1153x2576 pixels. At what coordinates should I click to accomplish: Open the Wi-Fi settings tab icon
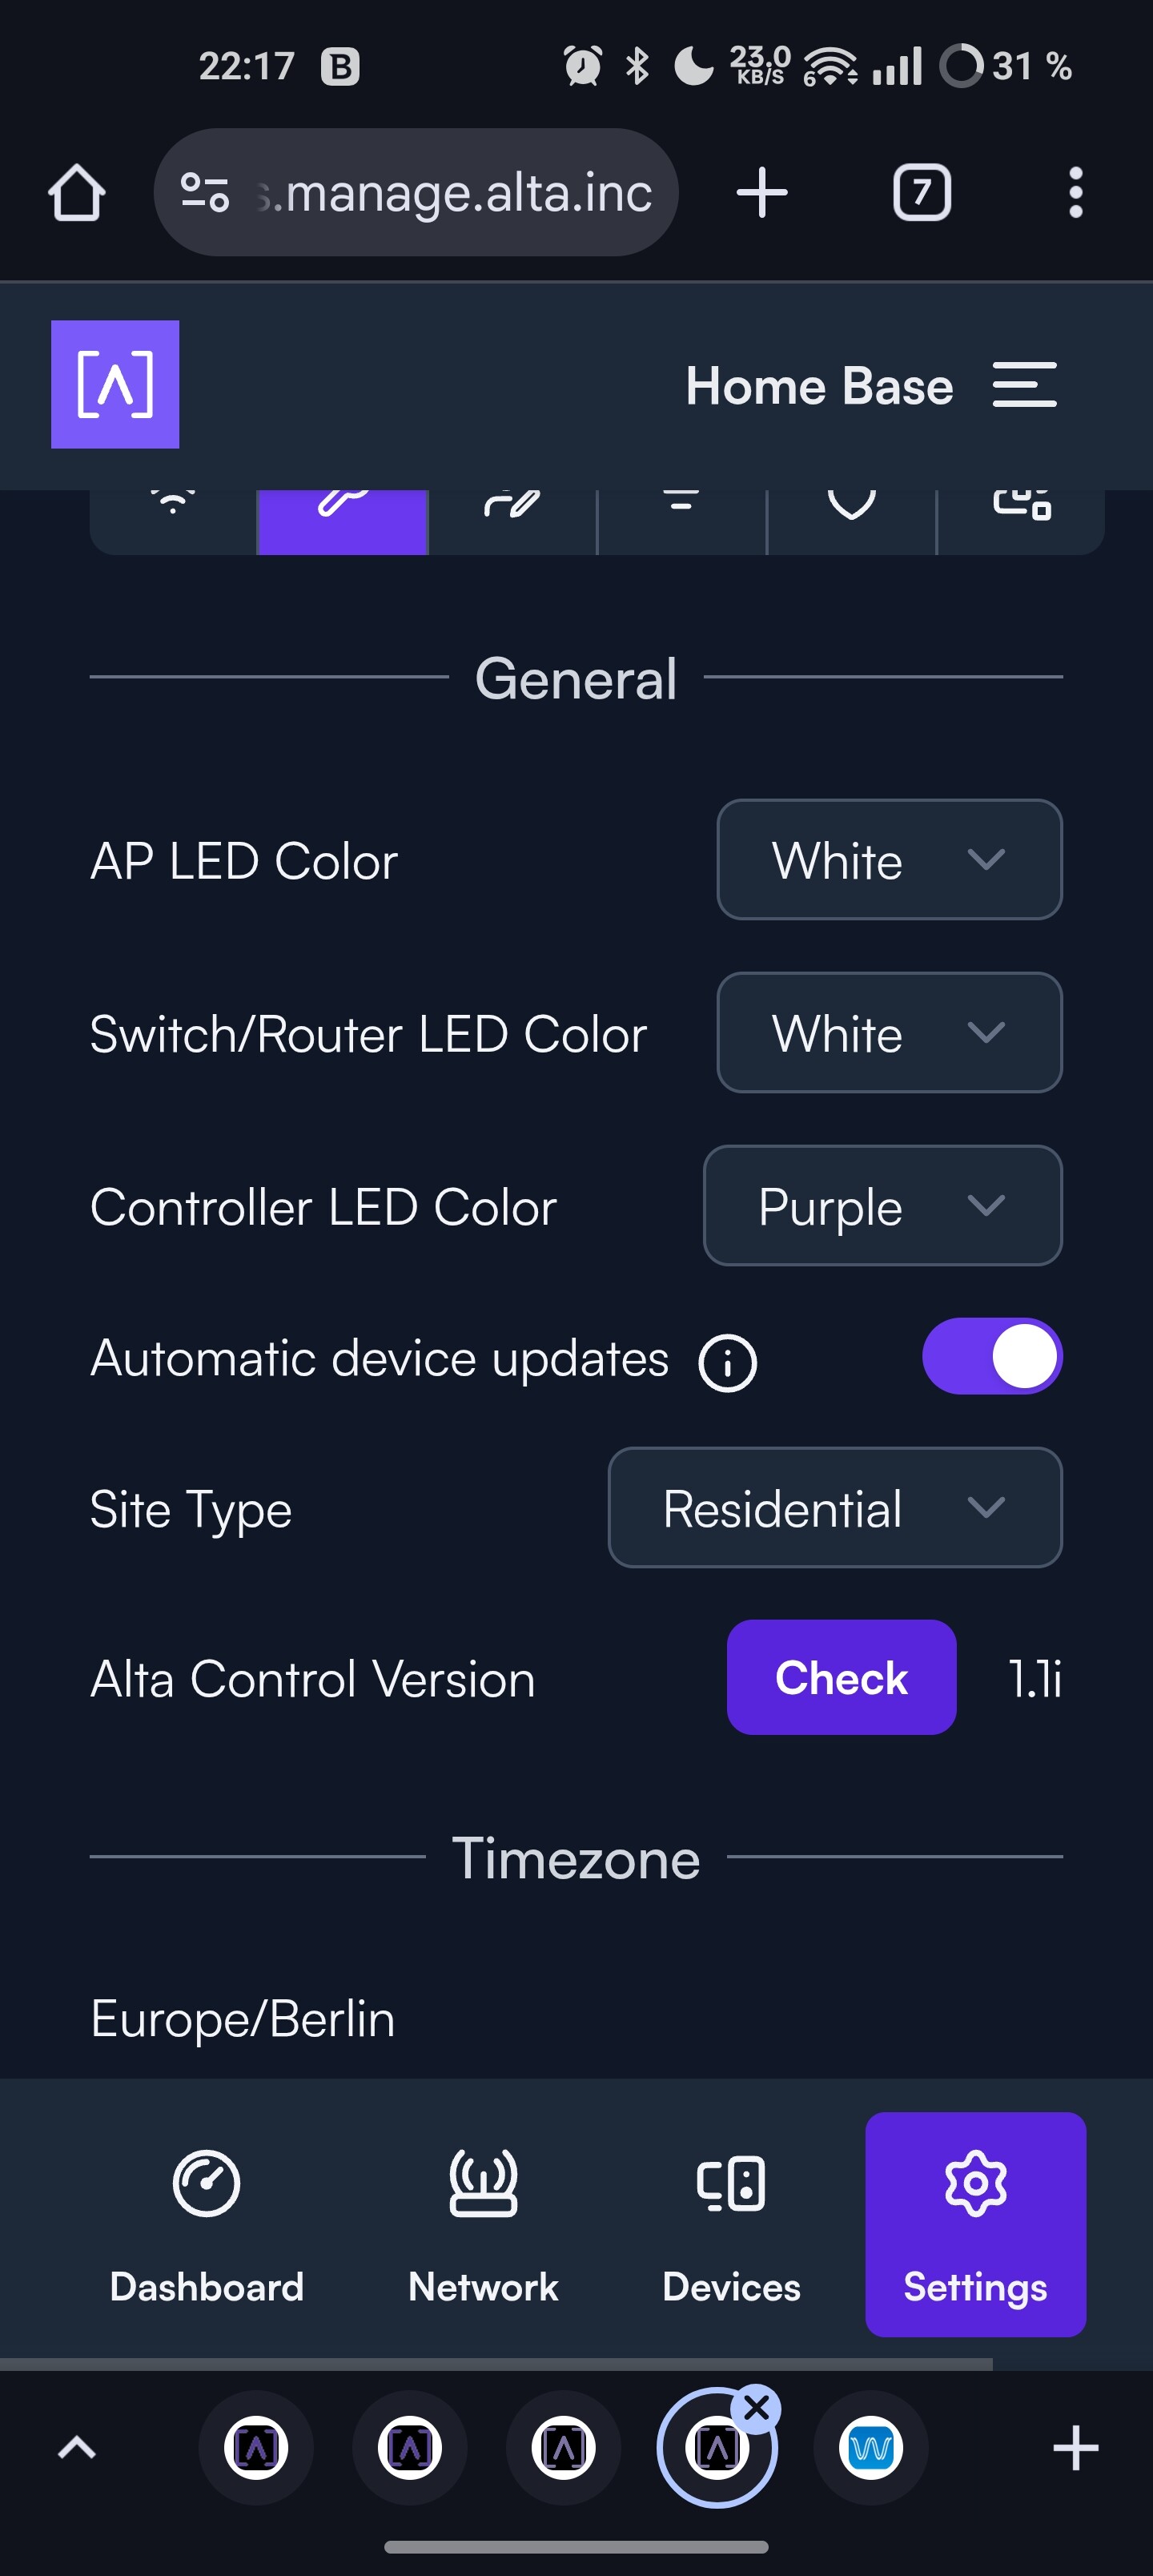pyautogui.click(x=173, y=503)
